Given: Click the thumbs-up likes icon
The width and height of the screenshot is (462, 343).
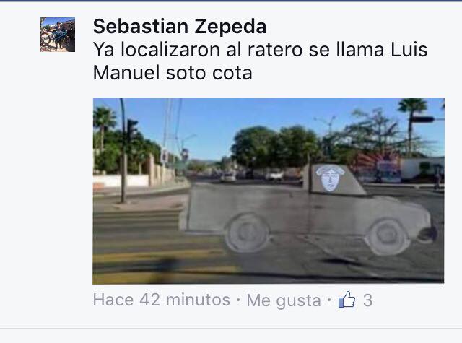Looking at the screenshot, I should point(346,300).
